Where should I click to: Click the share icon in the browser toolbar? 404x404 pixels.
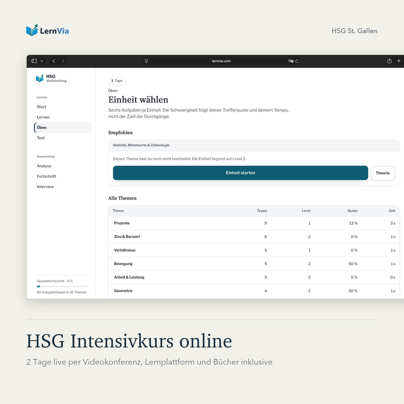(x=390, y=61)
